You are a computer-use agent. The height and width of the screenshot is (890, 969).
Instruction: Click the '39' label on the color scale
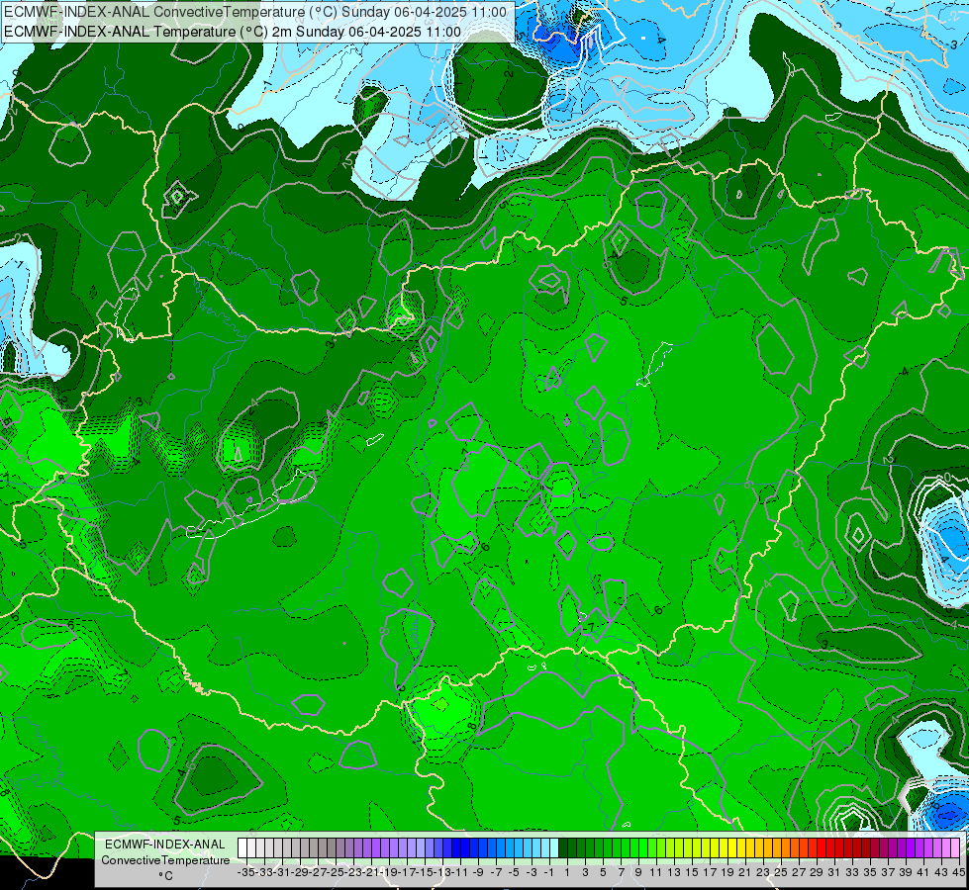[x=906, y=873]
